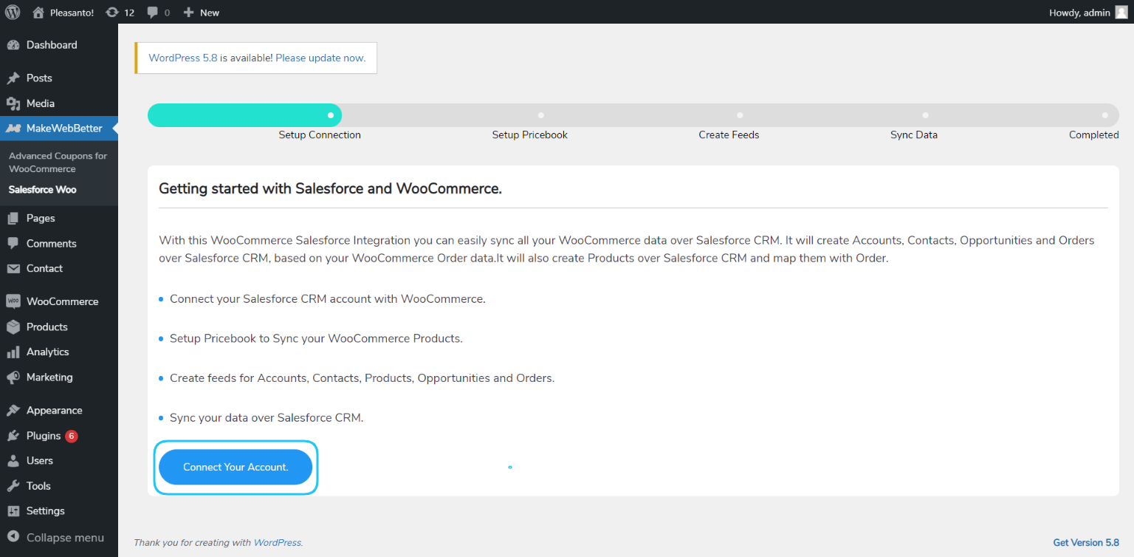Open the WordPress footer link
The image size is (1134, 557).
click(277, 542)
